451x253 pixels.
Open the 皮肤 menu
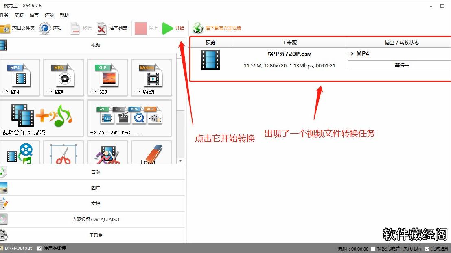19,15
